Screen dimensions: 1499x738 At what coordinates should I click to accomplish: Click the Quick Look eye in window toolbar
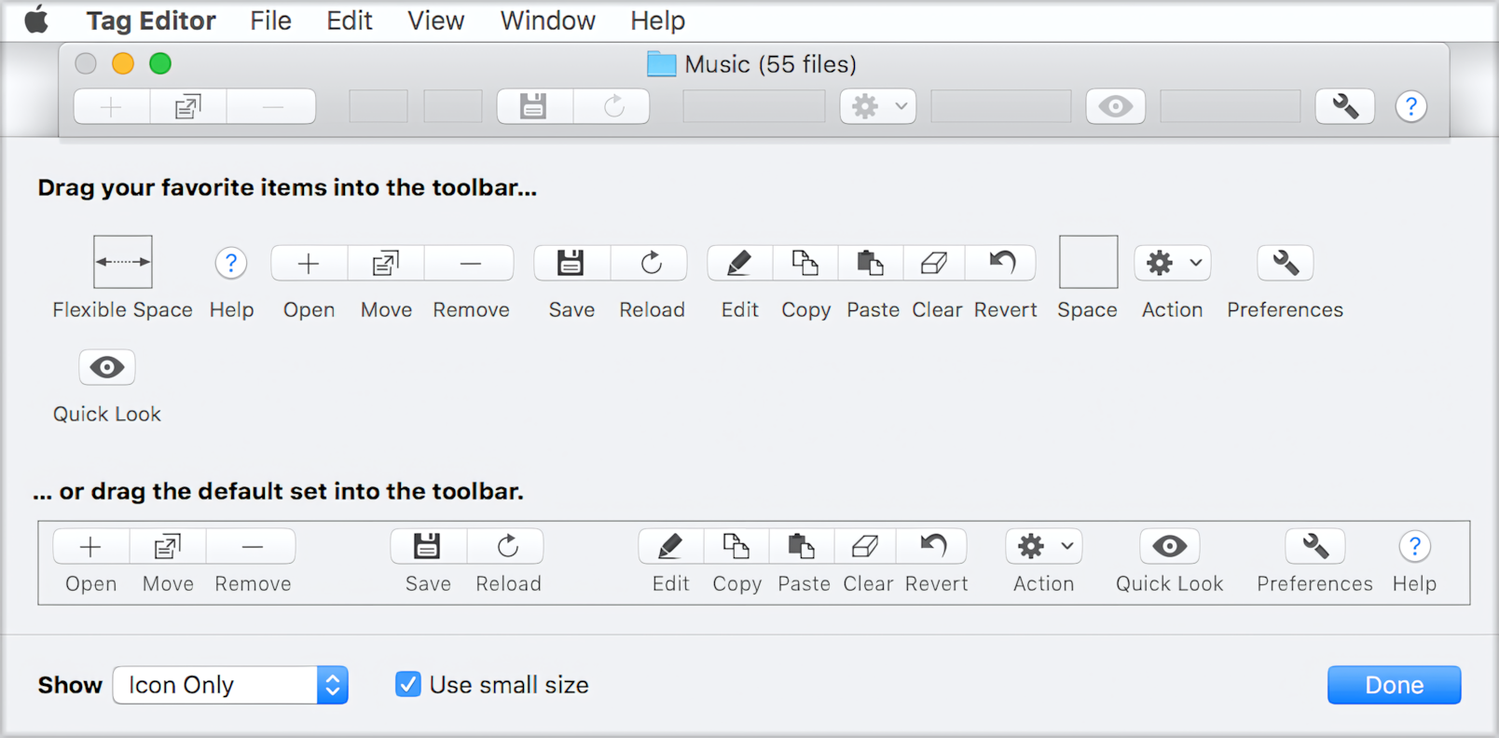(x=1116, y=107)
